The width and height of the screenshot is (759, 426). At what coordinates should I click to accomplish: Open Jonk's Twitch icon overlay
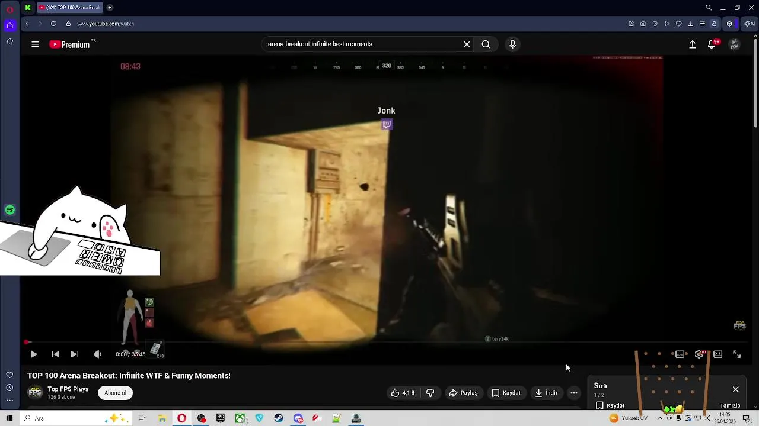387,124
